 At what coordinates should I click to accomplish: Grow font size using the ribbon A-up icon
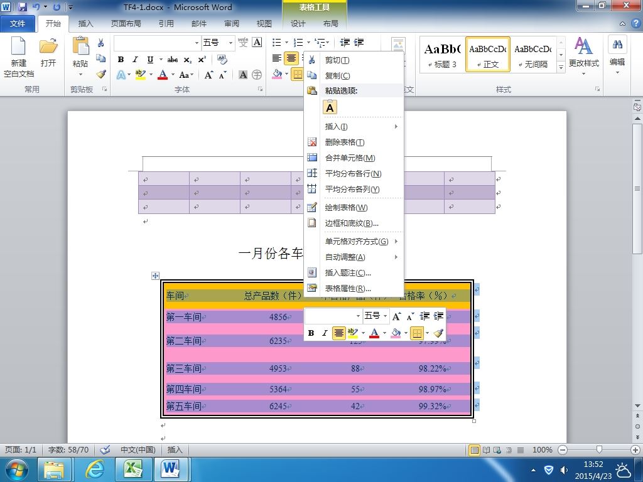[208, 75]
